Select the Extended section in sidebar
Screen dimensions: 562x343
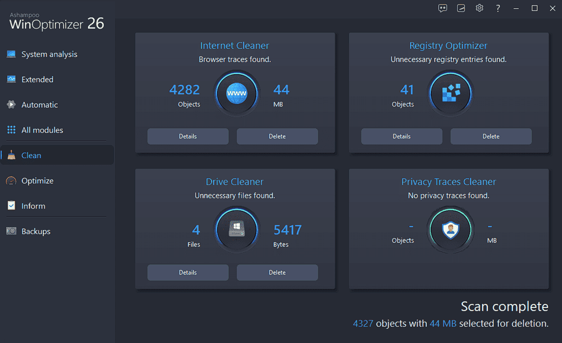pos(57,80)
